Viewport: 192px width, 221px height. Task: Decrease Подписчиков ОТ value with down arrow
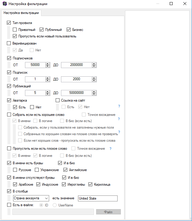[x=48, y=66]
